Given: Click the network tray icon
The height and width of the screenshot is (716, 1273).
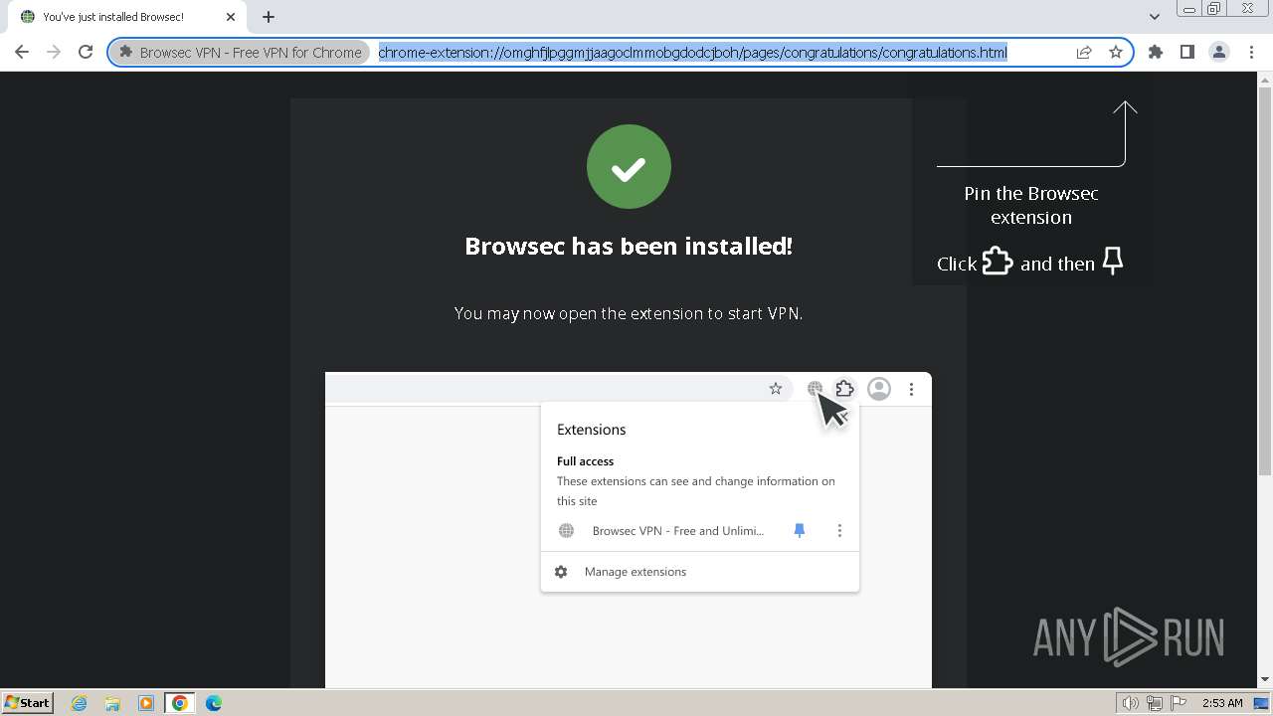Looking at the screenshot, I should pos(1154,703).
